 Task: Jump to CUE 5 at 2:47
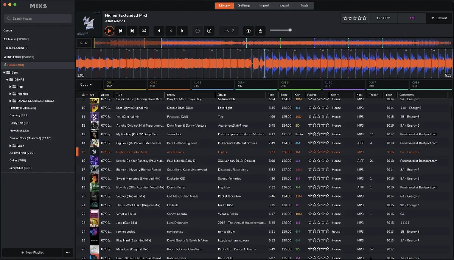click(300, 84)
